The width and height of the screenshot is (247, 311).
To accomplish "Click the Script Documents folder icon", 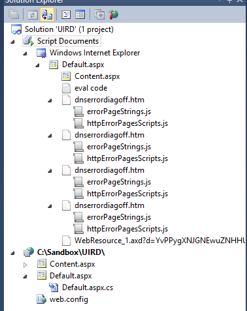I will (x=29, y=41).
